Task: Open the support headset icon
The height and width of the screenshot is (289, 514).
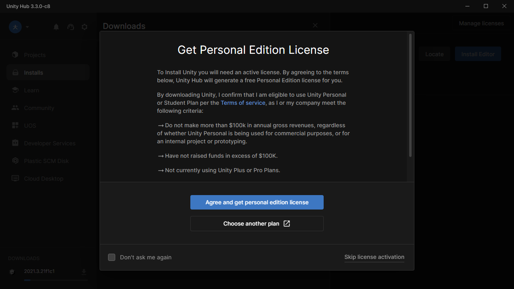Action: [71, 27]
